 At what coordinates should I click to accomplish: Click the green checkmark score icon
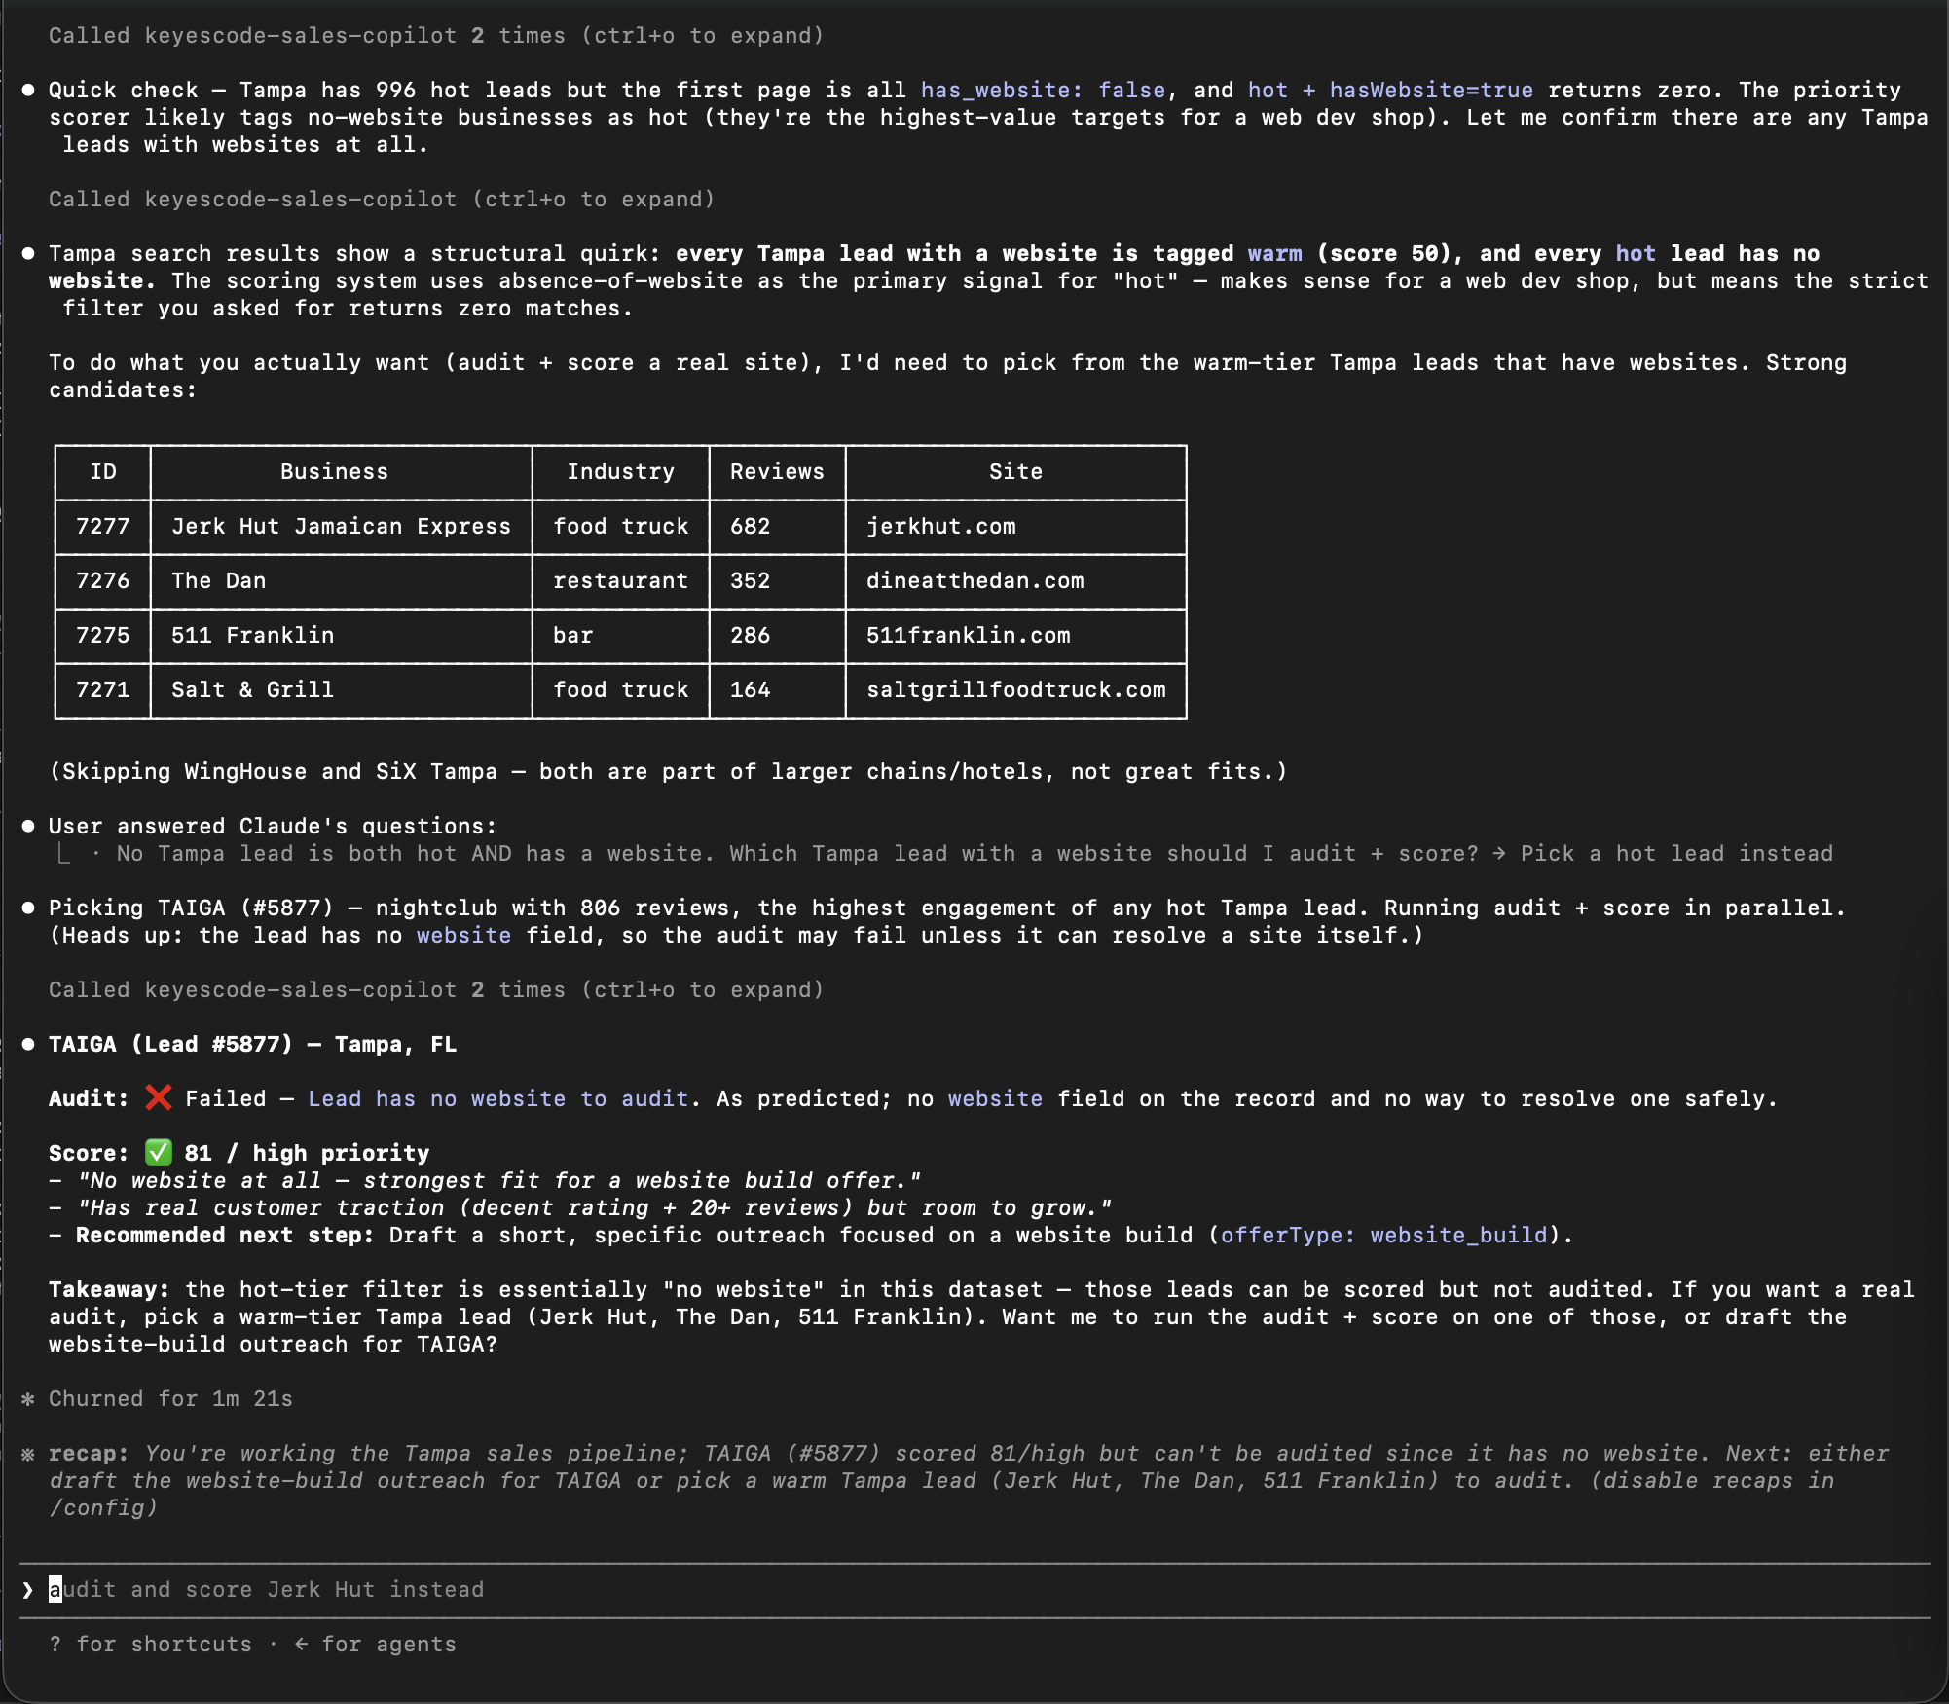coord(158,1153)
